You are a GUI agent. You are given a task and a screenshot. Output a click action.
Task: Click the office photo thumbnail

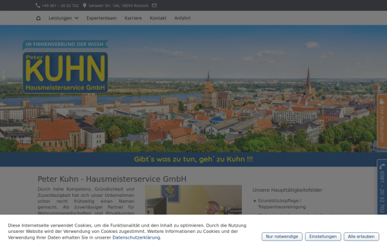coord(193,199)
